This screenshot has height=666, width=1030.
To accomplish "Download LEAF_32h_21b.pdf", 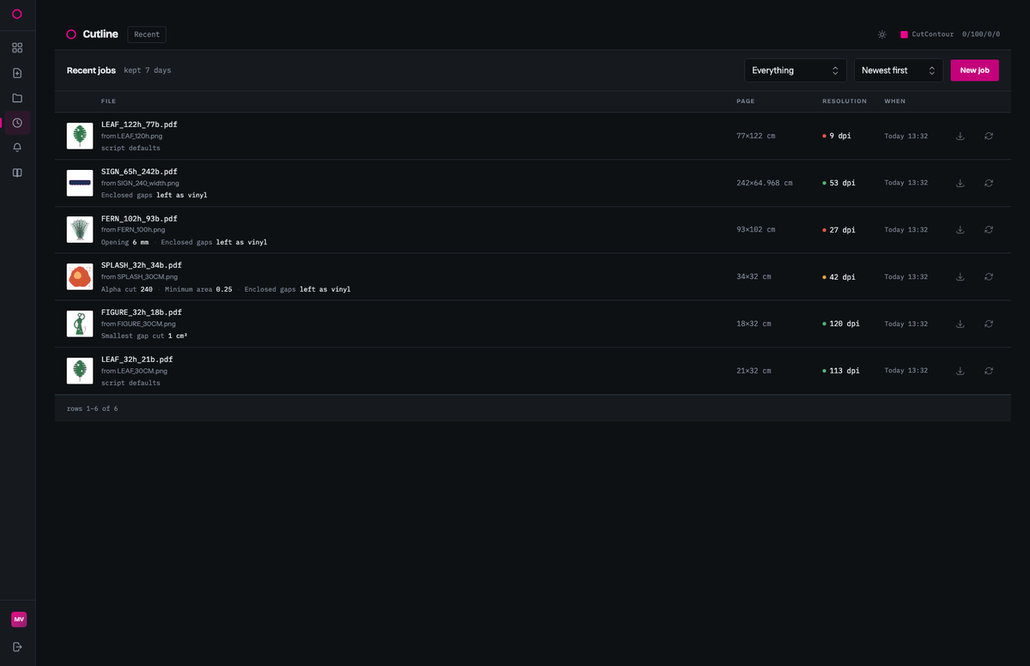I will (x=960, y=371).
